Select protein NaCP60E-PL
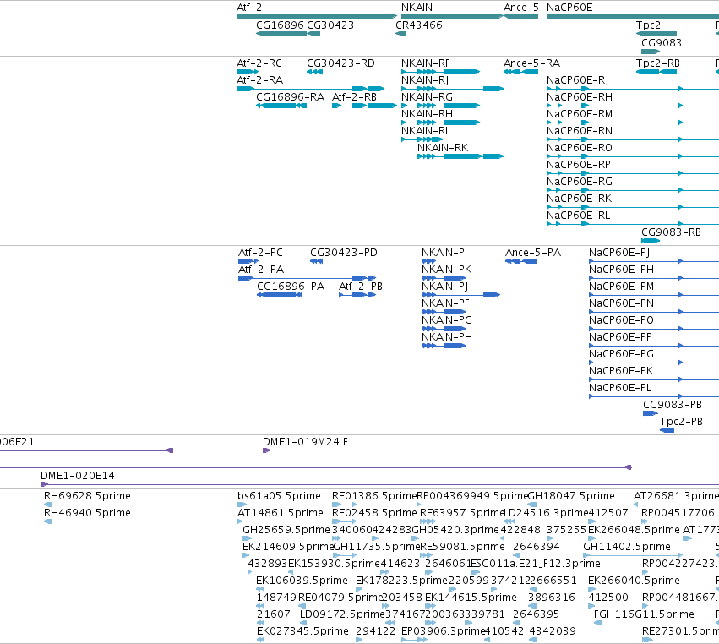This screenshot has height=644, width=719. [654, 396]
